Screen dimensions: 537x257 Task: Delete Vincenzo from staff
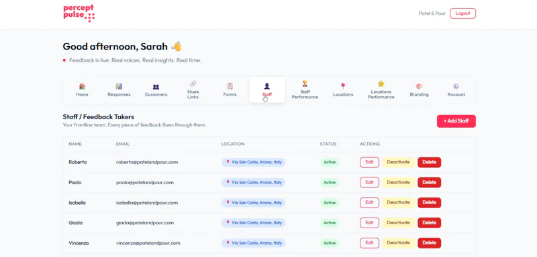429,243
